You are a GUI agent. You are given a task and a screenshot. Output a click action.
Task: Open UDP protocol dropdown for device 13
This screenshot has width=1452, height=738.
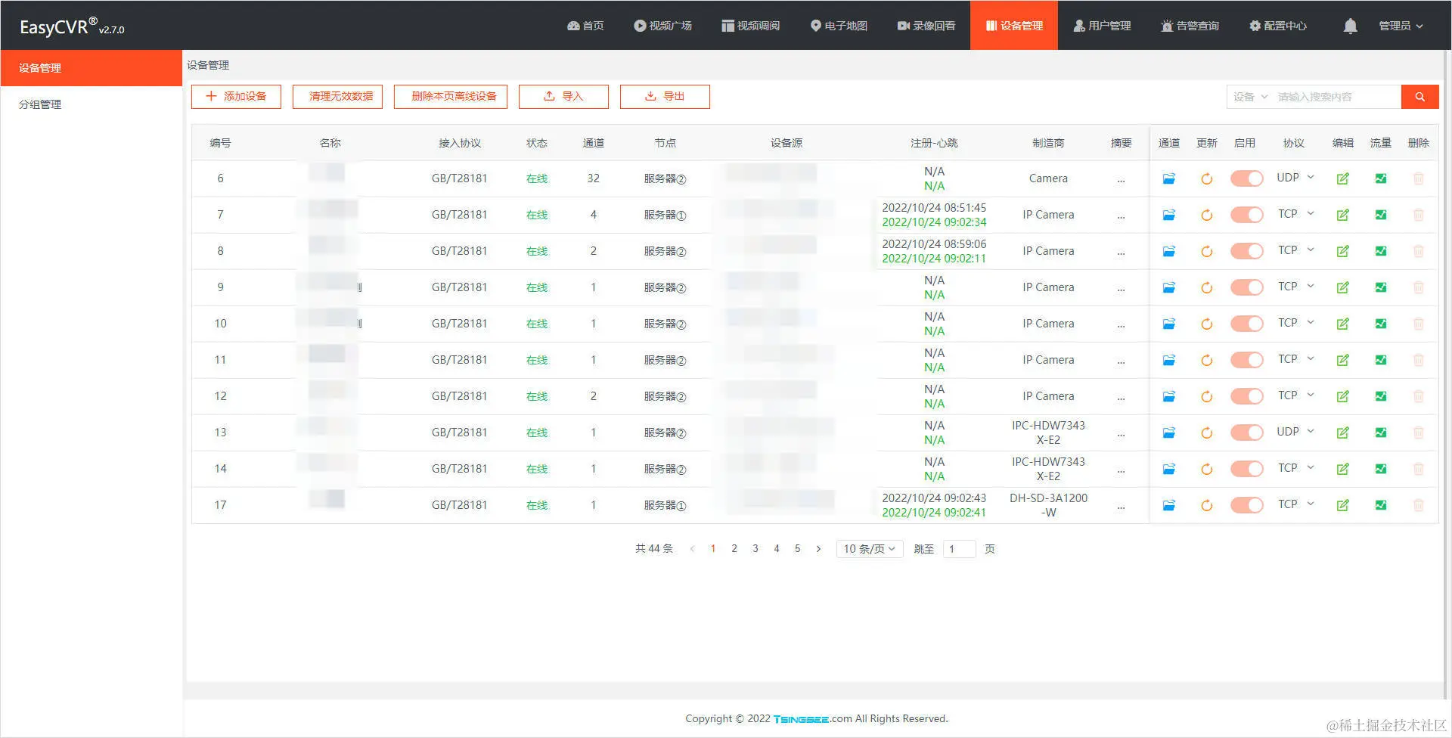[1295, 432]
